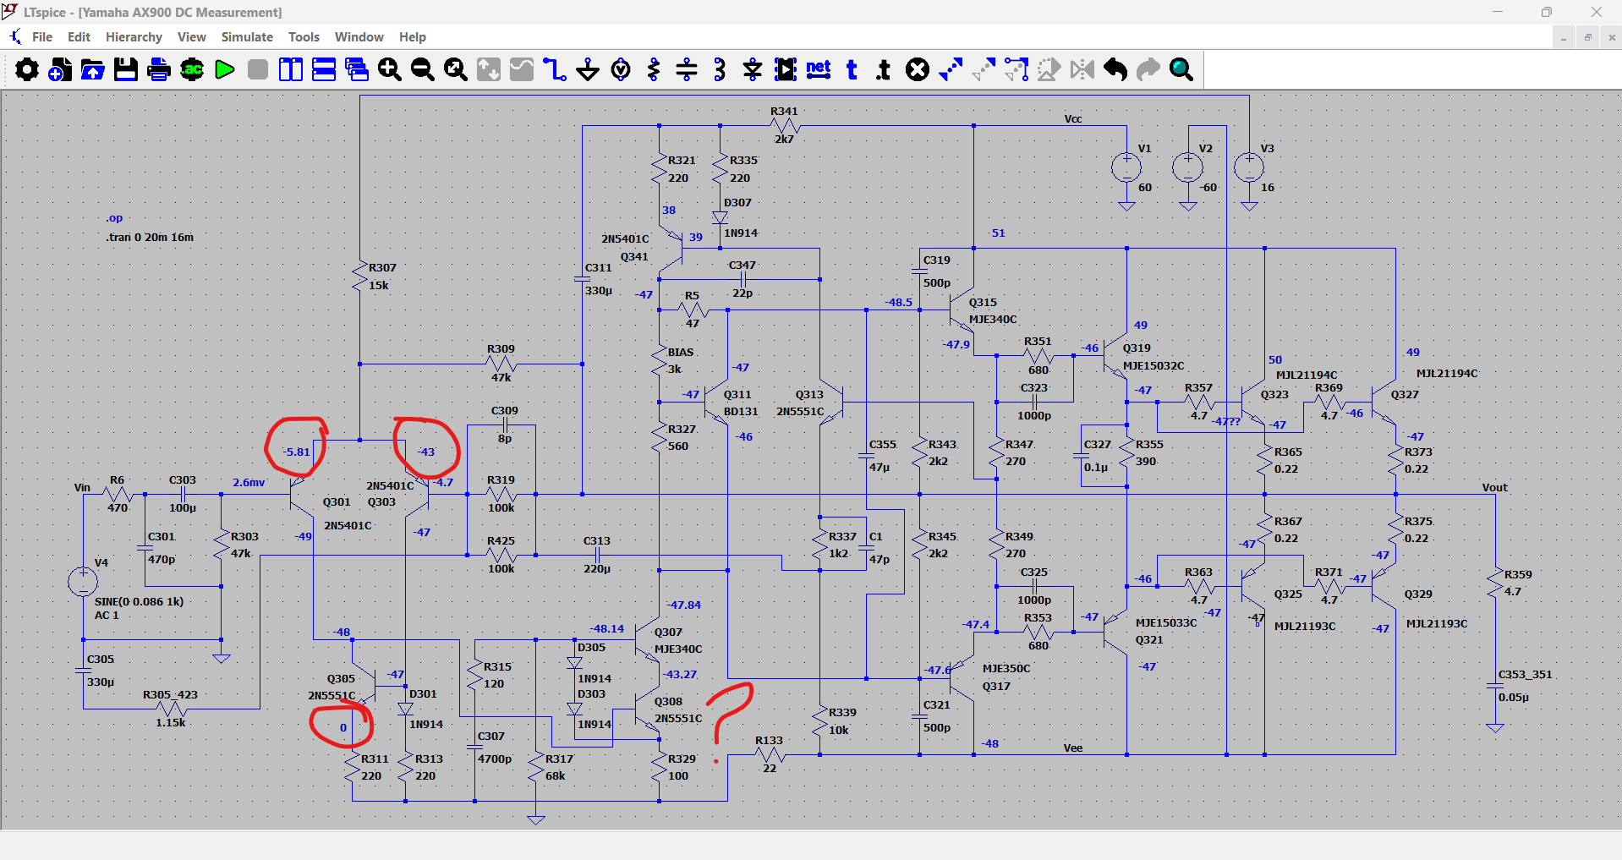The height and width of the screenshot is (860, 1622).
Task: Open the File menu
Action: [42, 37]
